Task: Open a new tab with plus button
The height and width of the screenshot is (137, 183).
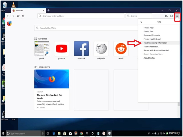Action: click(48, 10)
